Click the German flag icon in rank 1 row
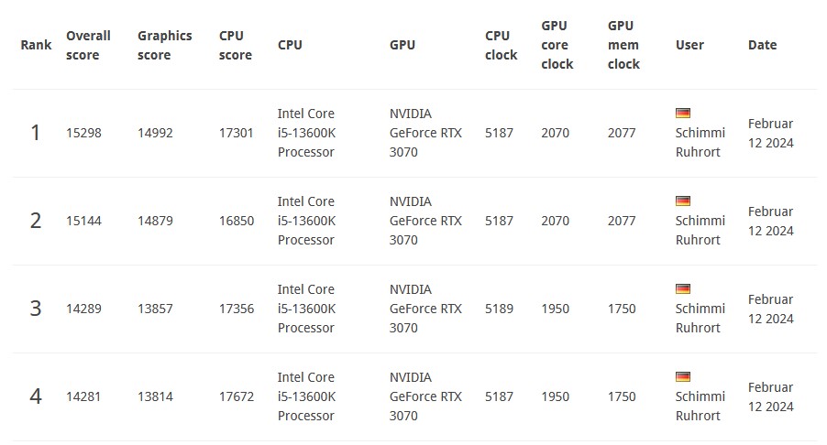827x445 pixels. [x=683, y=114]
